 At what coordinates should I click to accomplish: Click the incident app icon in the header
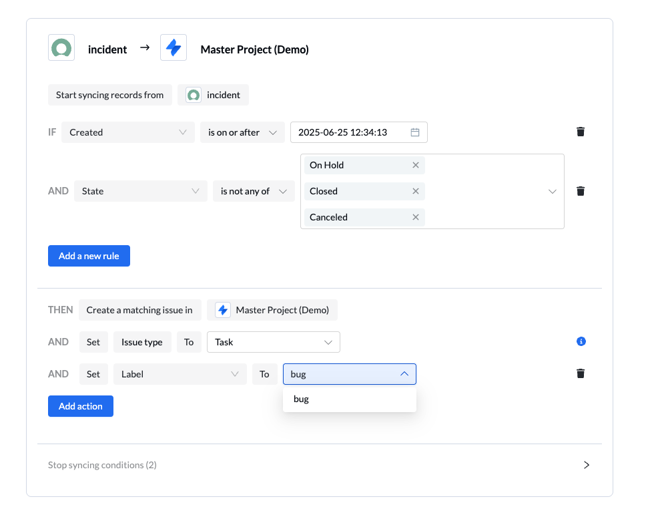click(x=61, y=47)
